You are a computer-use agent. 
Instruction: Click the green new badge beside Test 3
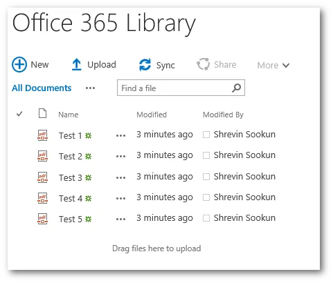point(89,177)
